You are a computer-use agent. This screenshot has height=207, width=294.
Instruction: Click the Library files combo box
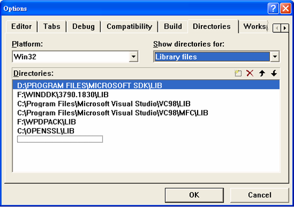click(x=216, y=57)
